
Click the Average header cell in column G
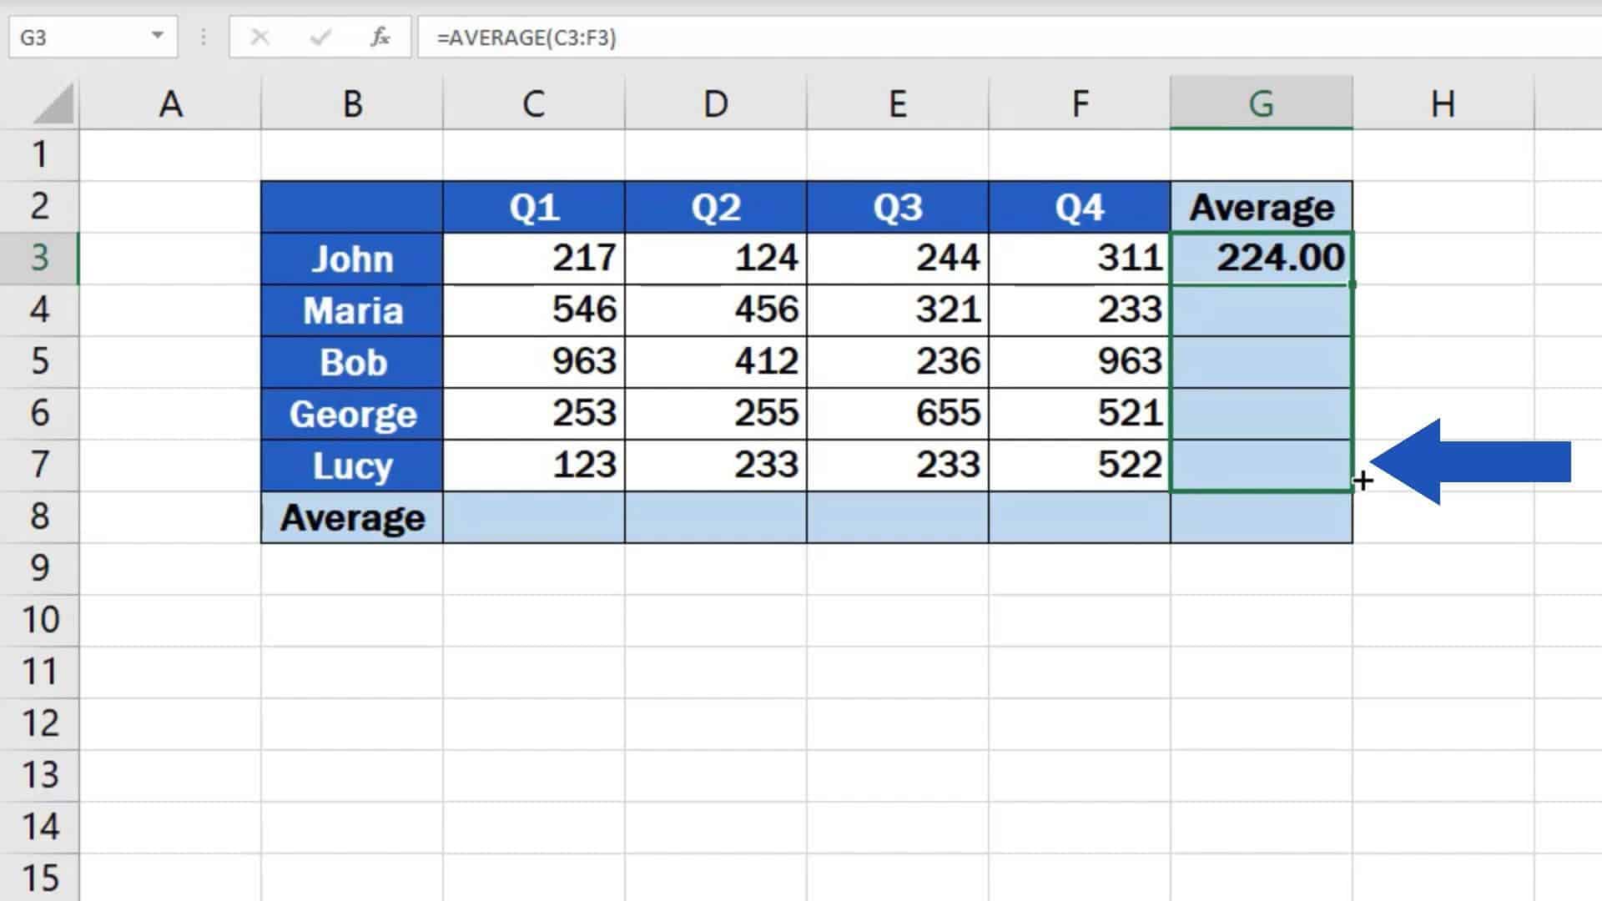[x=1262, y=206]
